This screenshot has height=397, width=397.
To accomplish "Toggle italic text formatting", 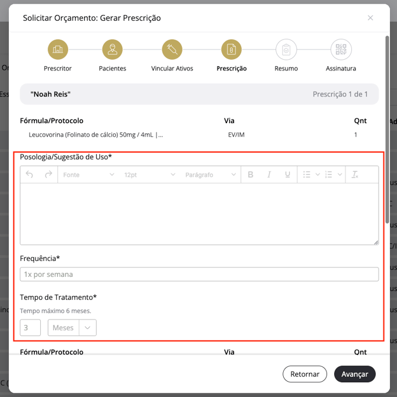I will pos(269,175).
